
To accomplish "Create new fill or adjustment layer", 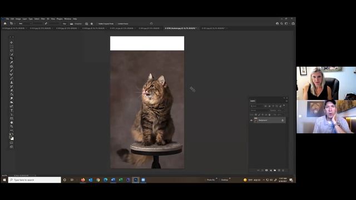I will point(271,171).
